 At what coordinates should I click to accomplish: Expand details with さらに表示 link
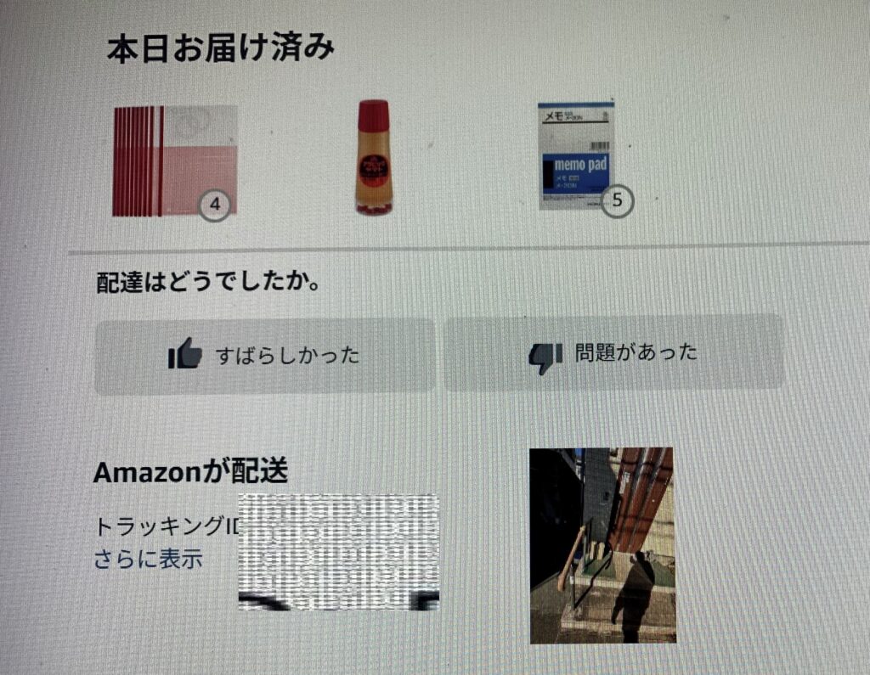[x=148, y=559]
